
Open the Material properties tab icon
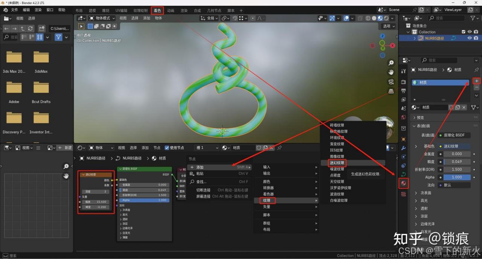point(404,183)
